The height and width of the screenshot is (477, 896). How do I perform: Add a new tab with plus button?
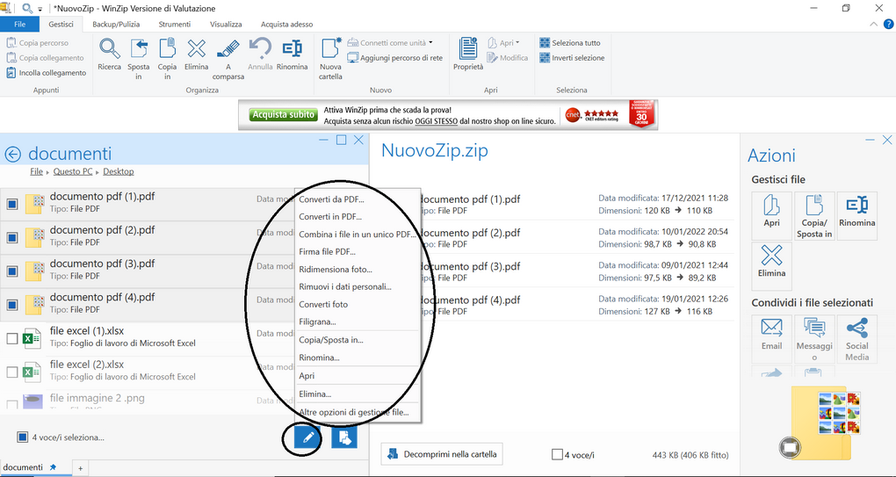(x=81, y=468)
